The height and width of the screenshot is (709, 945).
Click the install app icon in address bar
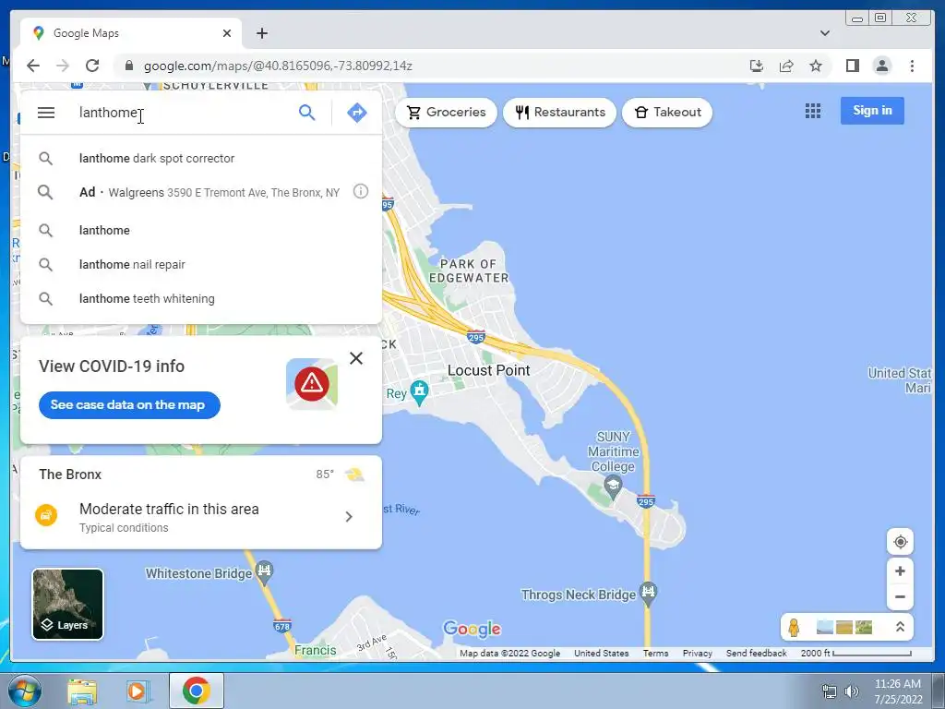pos(757,66)
